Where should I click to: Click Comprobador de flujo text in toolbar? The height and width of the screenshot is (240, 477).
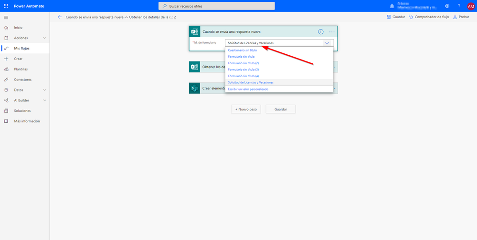click(432, 17)
